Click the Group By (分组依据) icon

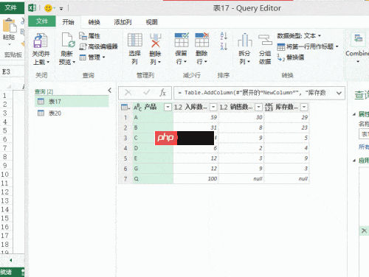point(265,40)
